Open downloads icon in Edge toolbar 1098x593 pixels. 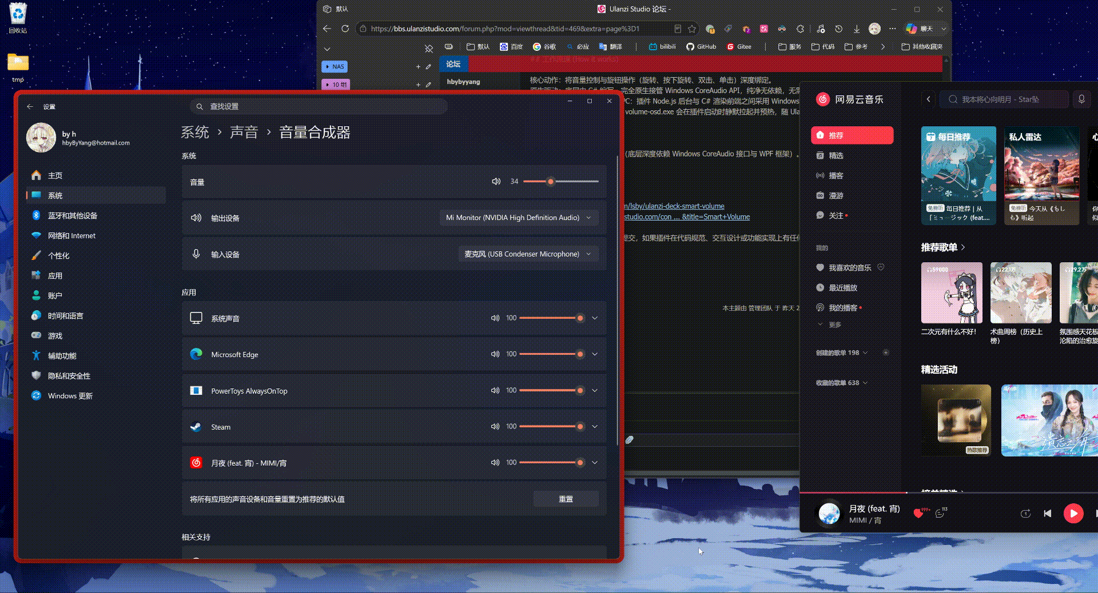[x=857, y=29]
